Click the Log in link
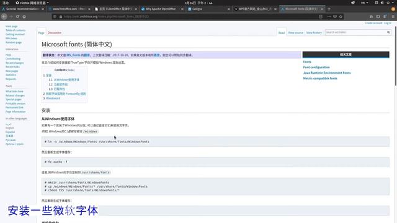This screenshot has height=223, width=397. pyautogui.click(x=387, y=23)
